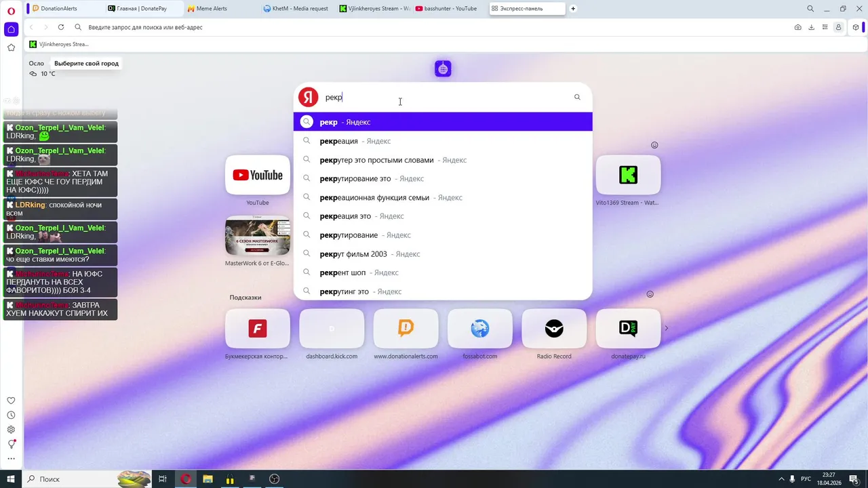Open the extensions cube icon

856,27
